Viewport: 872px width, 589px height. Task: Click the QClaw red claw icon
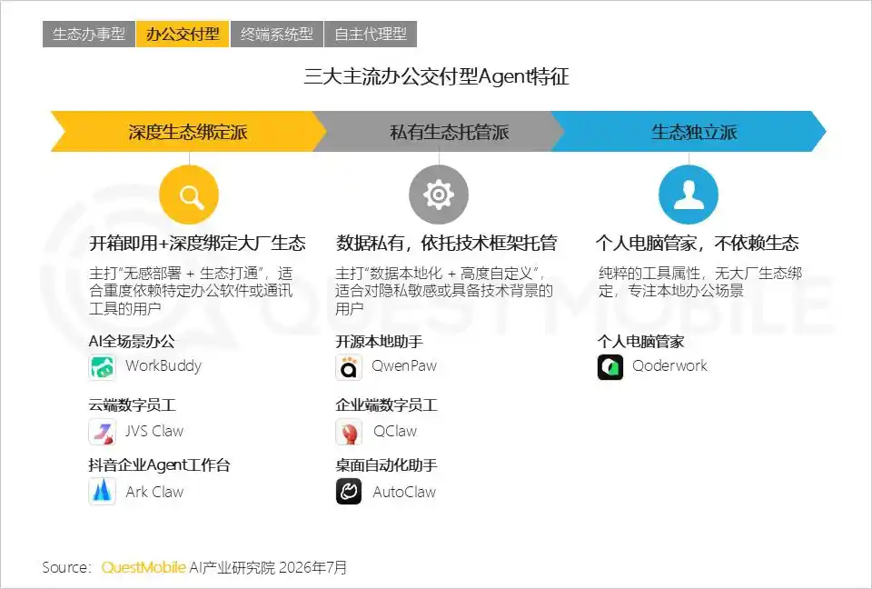349,432
